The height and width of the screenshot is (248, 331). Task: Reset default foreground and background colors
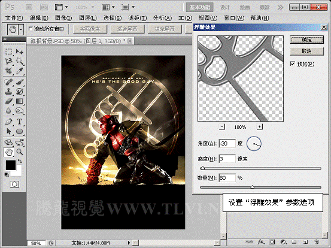click(x=7, y=174)
